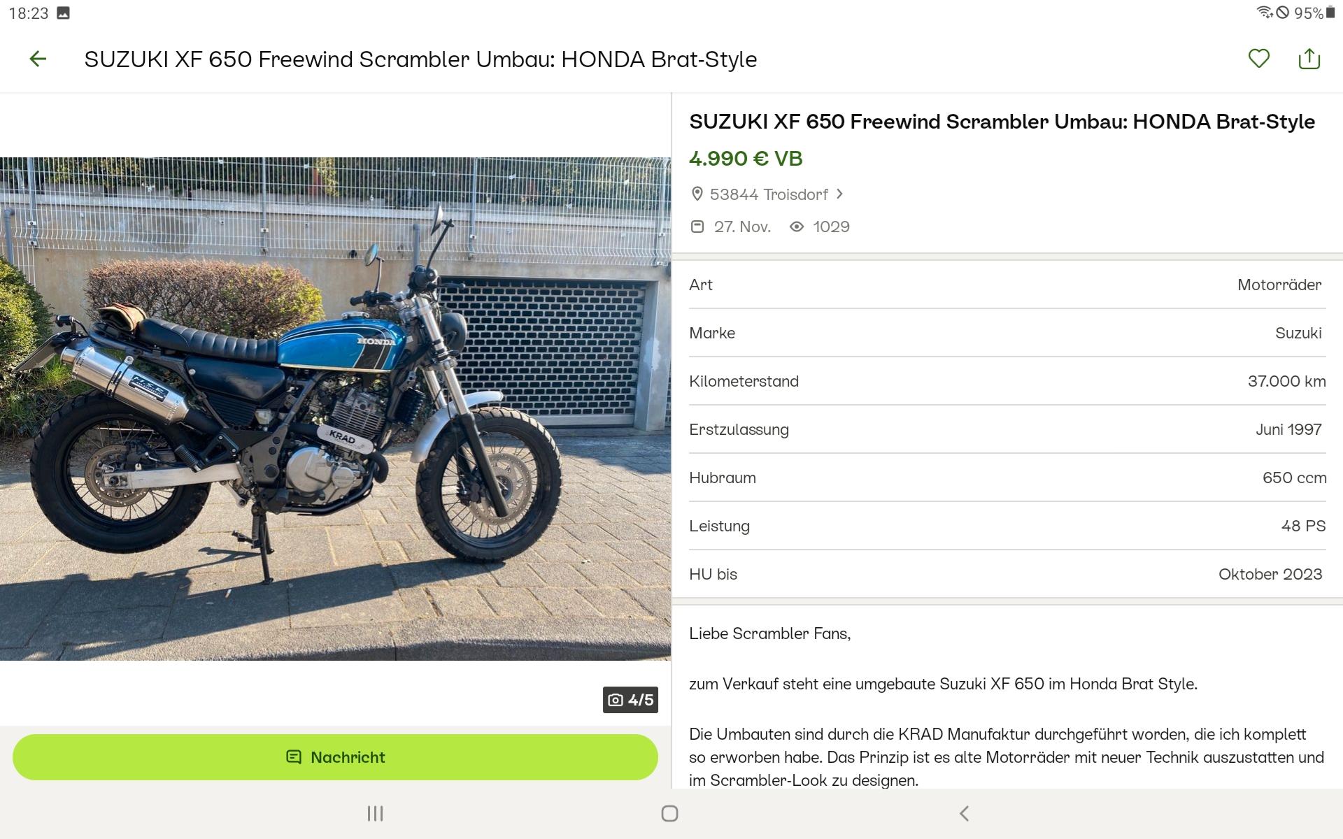Tap the views eye icon
Viewport: 1343px width, 839px height.
(796, 227)
